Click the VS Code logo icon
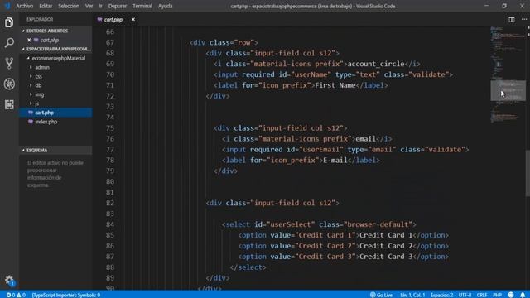Image resolution: width=530 pixels, height=298 pixels. click(x=7, y=6)
